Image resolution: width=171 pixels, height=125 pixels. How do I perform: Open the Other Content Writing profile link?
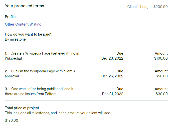[x=23, y=24]
